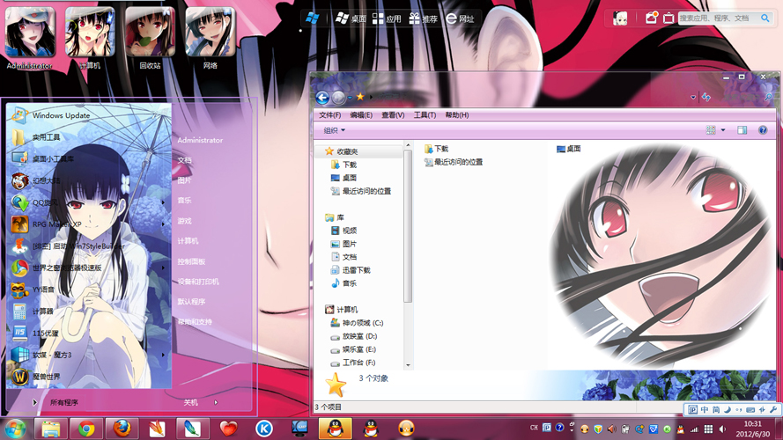This screenshot has width=783, height=440.
Task: Open Google Chrome from the taskbar
Action: pyautogui.click(x=86, y=429)
